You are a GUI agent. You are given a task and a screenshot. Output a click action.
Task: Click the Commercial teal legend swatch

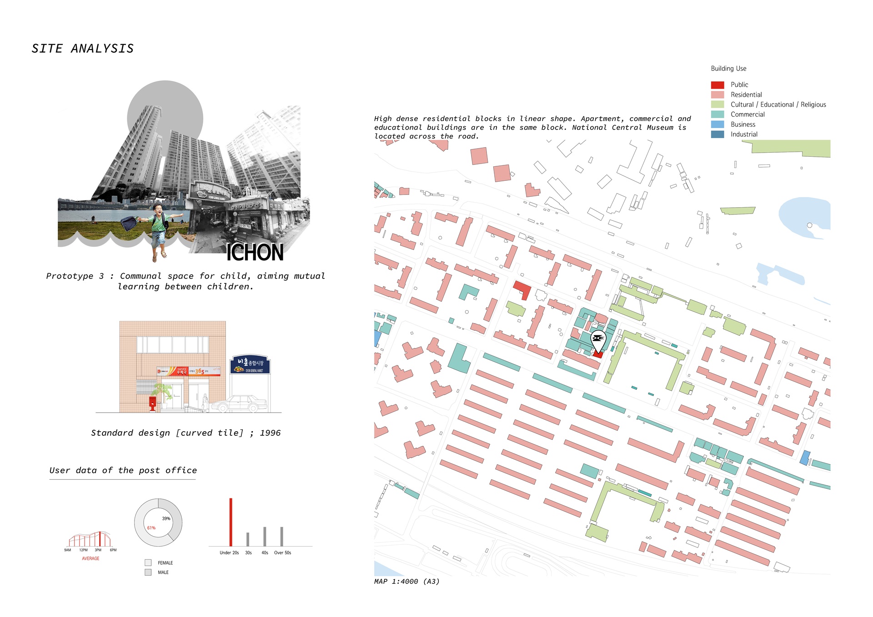pyautogui.click(x=717, y=114)
